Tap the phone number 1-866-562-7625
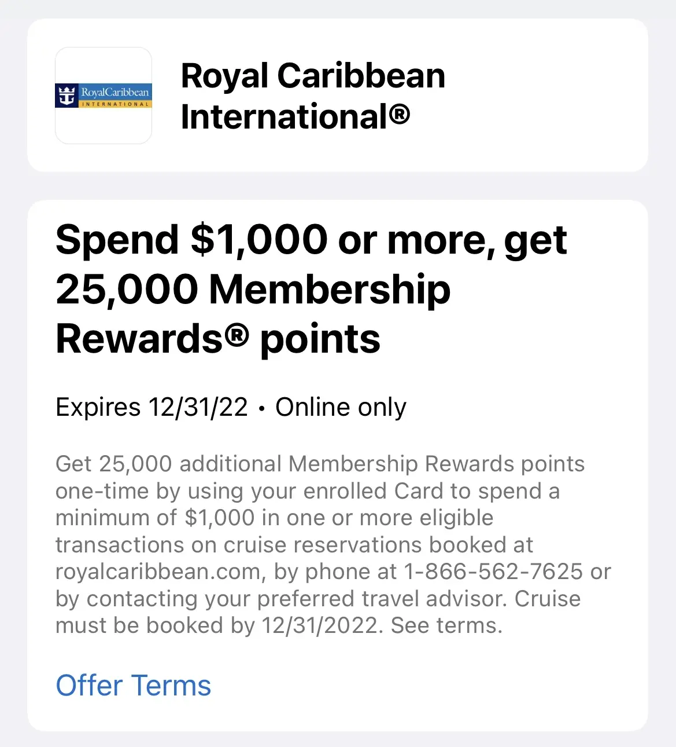 [x=493, y=572]
